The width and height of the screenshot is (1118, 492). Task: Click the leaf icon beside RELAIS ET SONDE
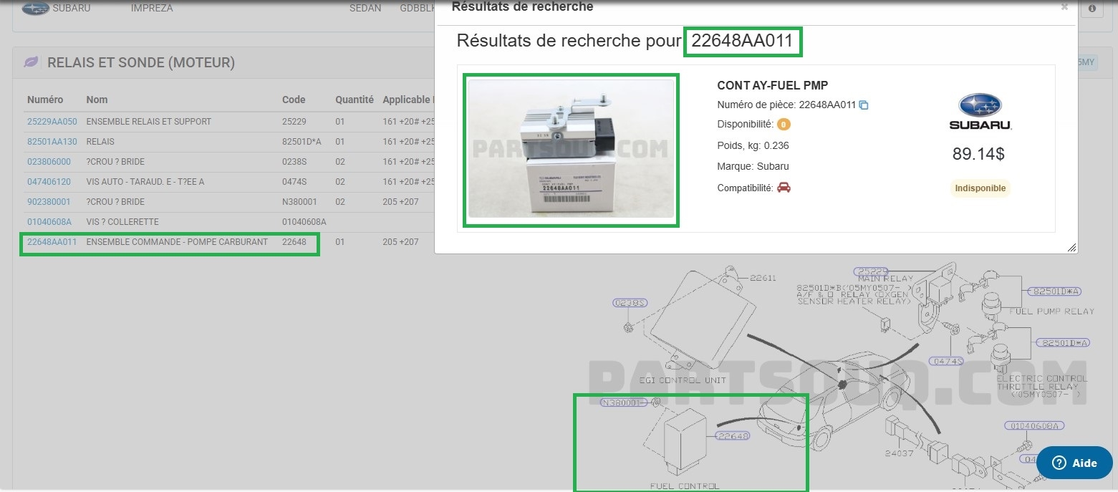point(32,62)
